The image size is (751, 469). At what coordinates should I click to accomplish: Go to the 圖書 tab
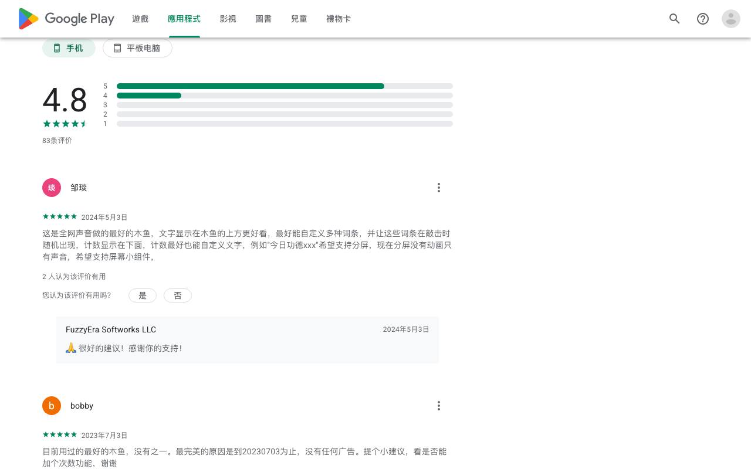[263, 19]
